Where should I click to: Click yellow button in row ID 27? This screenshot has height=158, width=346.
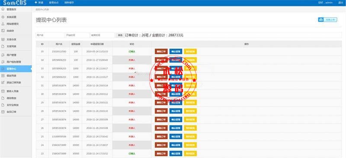(x=190, y=120)
